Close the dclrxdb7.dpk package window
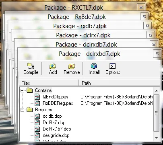This screenshot has height=145, width=163. point(154,44)
